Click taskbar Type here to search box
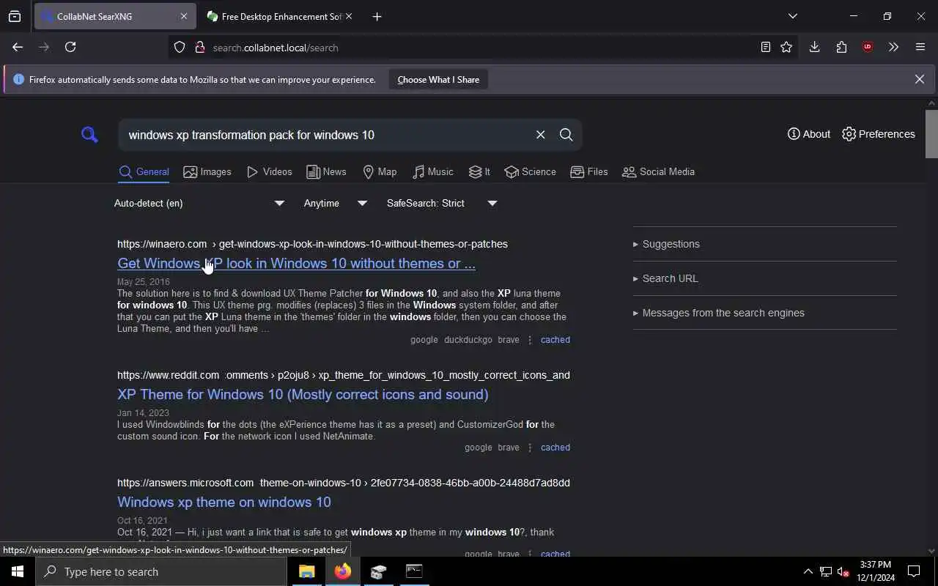938x586 pixels. pyautogui.click(x=161, y=571)
